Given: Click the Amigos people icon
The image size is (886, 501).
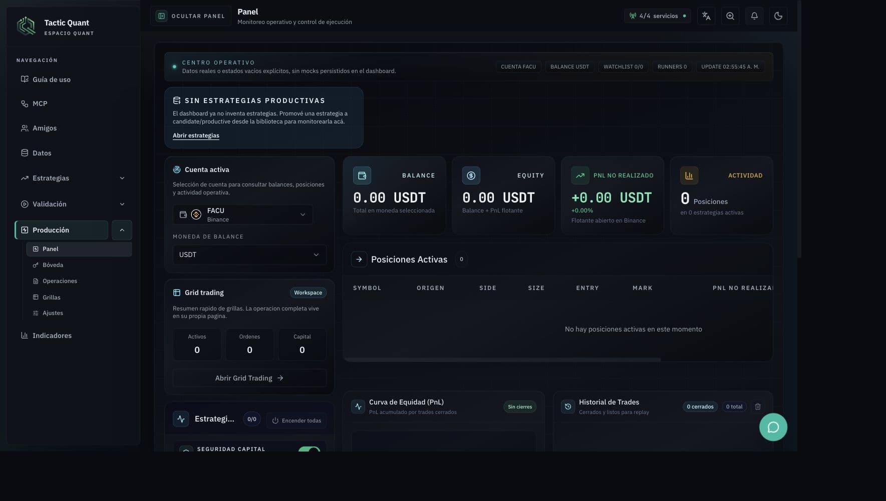Looking at the screenshot, I should coord(25,128).
